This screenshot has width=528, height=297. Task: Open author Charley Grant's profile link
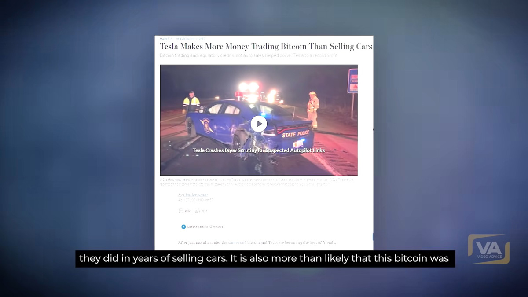click(x=195, y=195)
